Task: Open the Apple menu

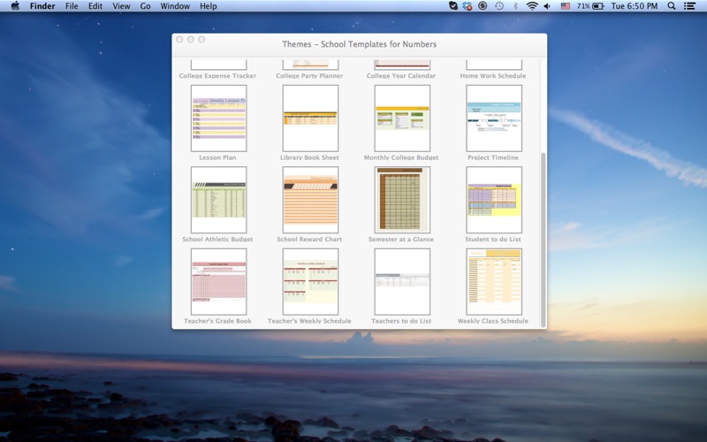Action: click(15, 6)
